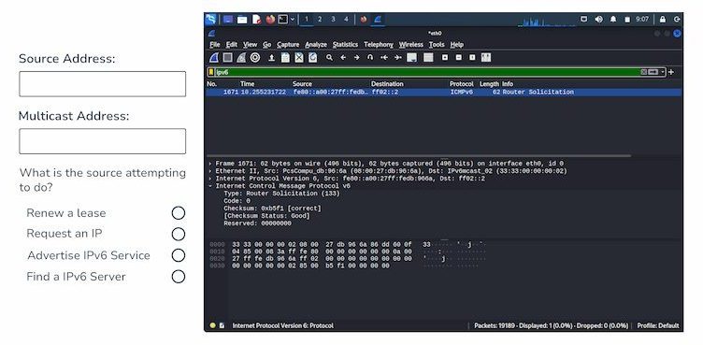
Task: Open capture options gear icon
Action: coord(255,57)
